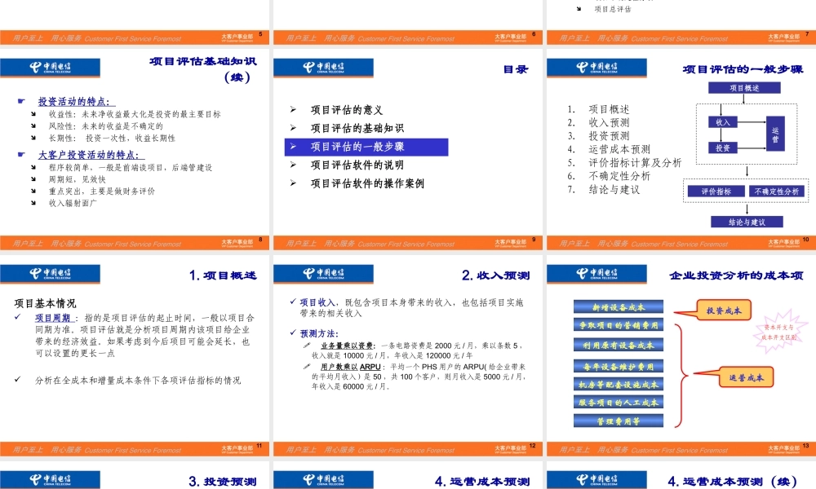This screenshot has width=816, height=489.
Task: Click the China Telecom logo on the 3.投资预测 slide
Action: (x=50, y=480)
